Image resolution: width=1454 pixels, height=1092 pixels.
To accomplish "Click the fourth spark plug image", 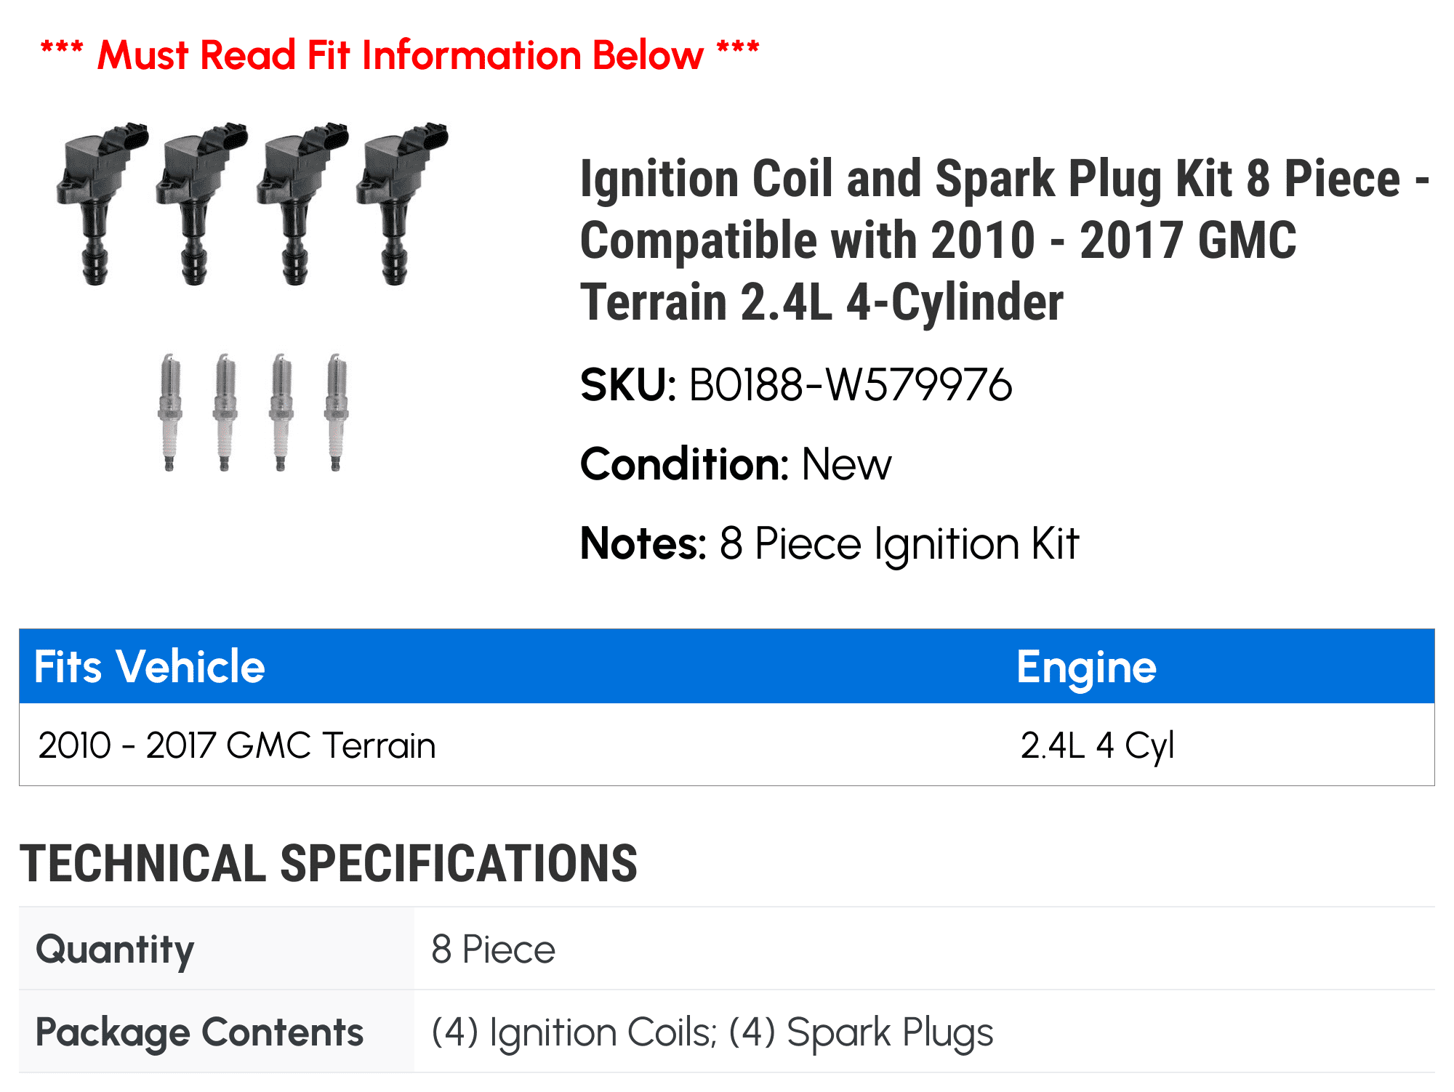I will click(336, 412).
